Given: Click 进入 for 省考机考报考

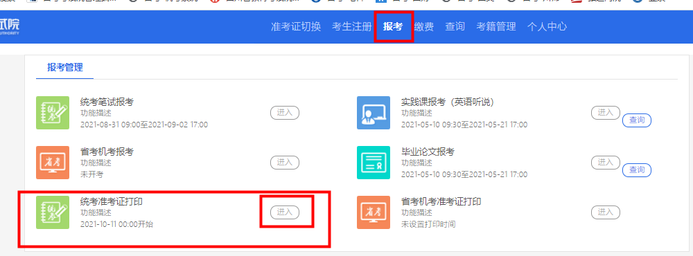Looking at the screenshot, I should coord(285,163).
